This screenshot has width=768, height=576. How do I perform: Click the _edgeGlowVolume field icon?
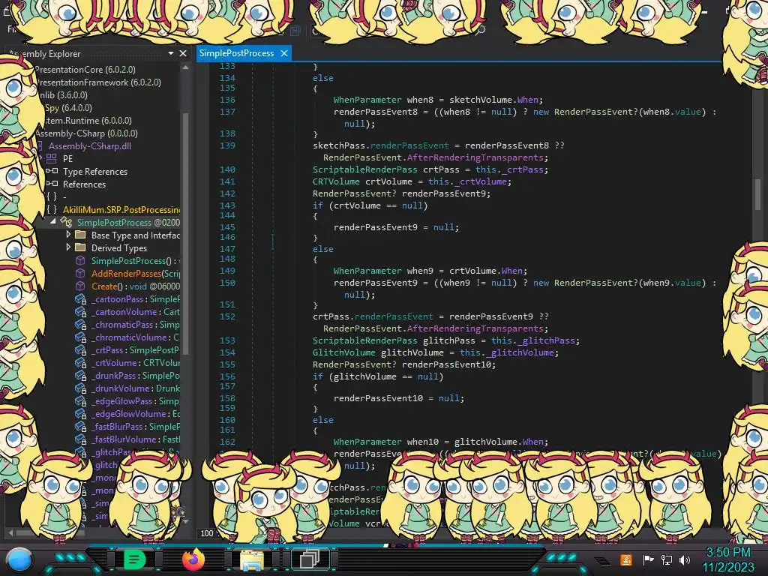pos(81,414)
